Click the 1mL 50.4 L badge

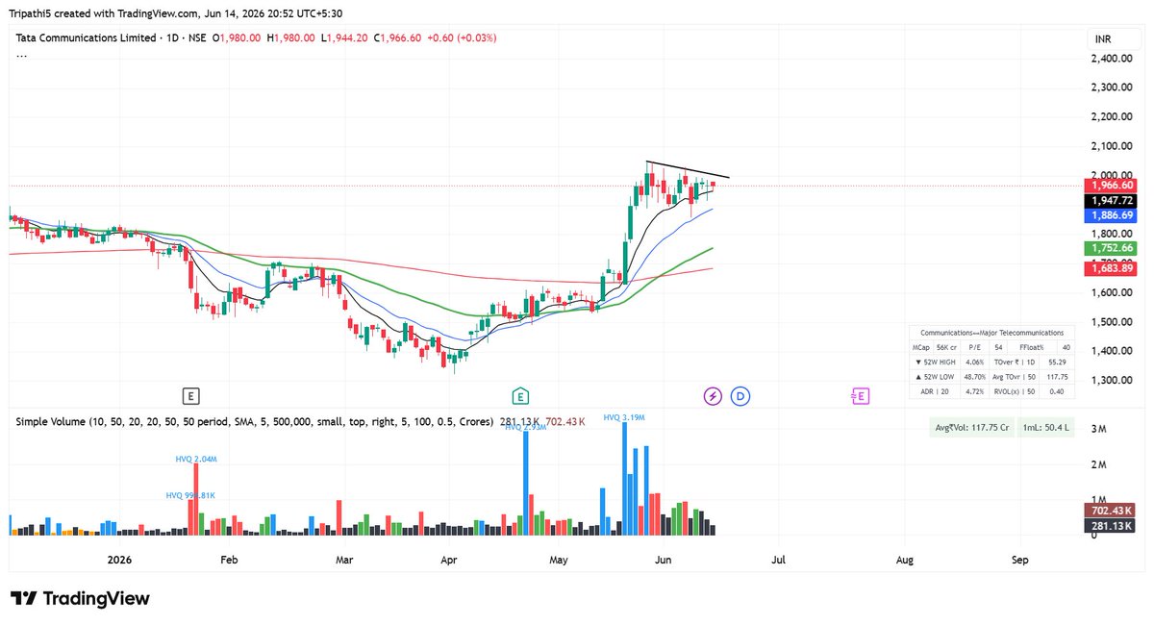(x=1045, y=427)
